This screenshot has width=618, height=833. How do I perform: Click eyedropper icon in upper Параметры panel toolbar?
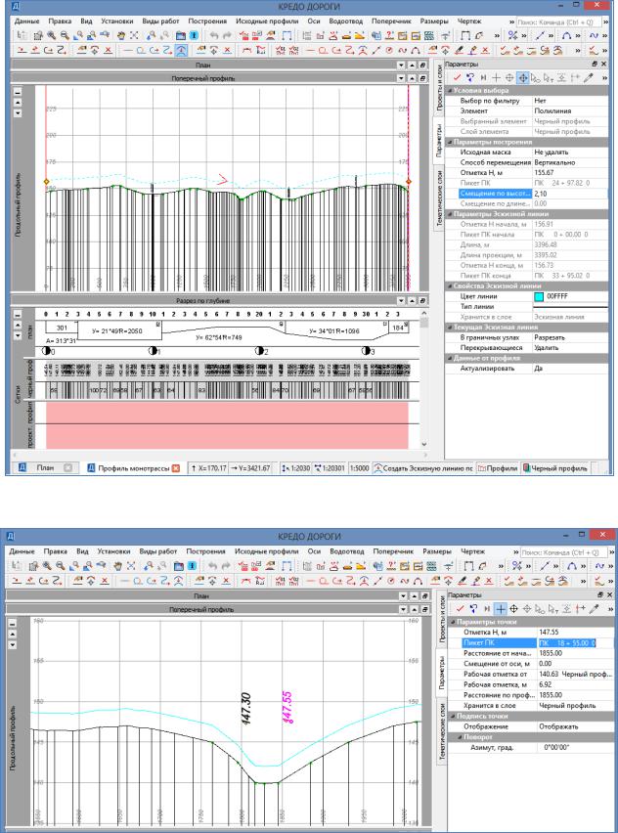point(589,77)
